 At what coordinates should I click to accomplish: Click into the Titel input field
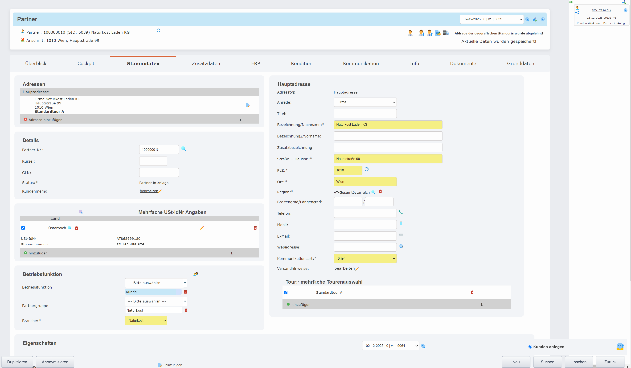tap(365, 114)
